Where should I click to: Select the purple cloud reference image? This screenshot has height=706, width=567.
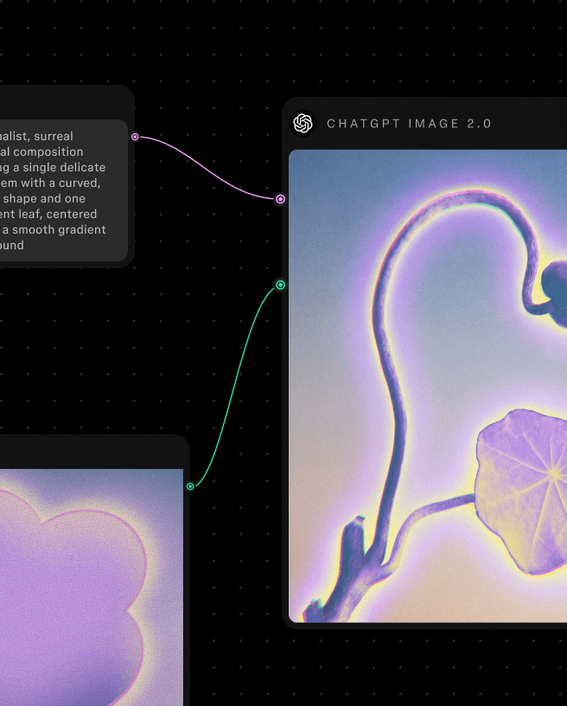click(x=92, y=587)
